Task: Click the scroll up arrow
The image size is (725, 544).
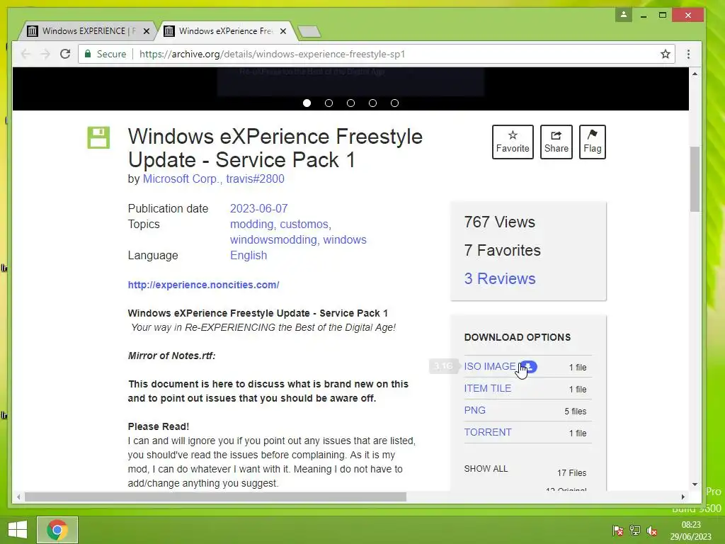Action: pyautogui.click(x=695, y=74)
